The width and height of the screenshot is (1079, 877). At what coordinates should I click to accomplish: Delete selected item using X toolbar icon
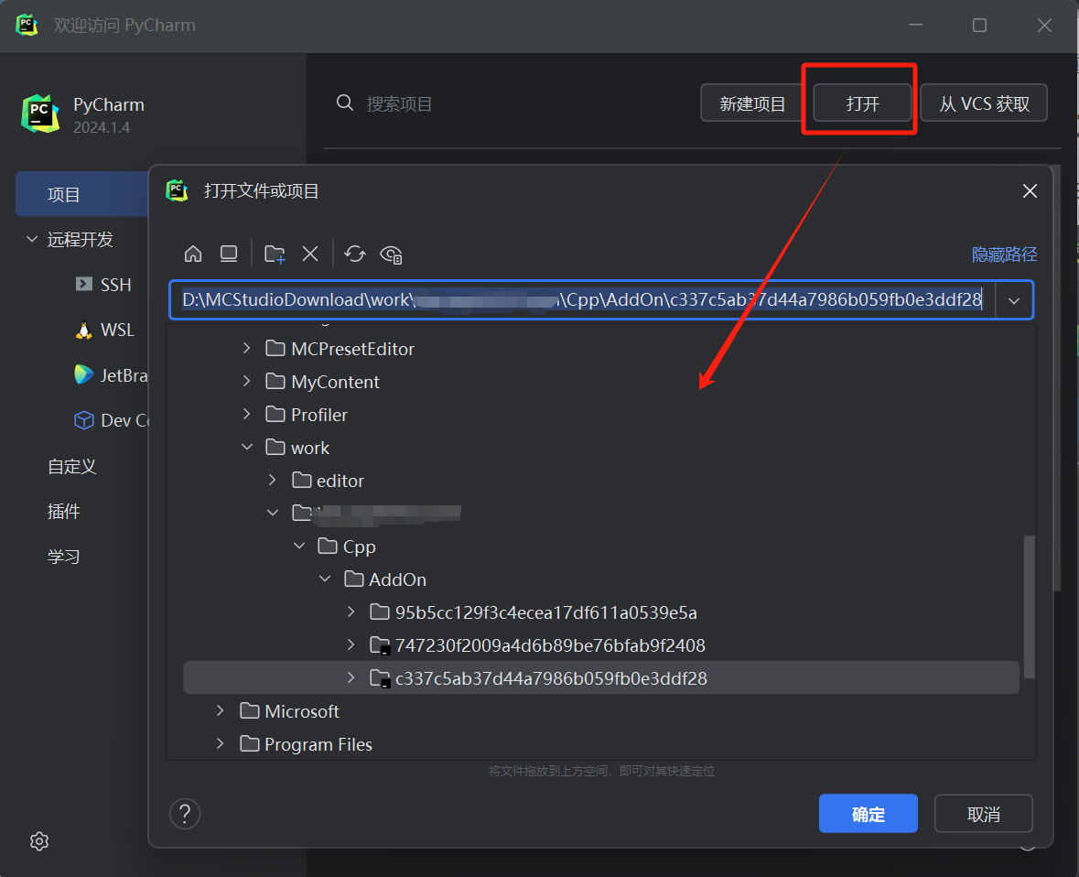point(310,254)
